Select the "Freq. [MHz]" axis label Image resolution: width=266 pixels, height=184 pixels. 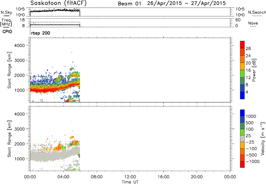point(6,22)
